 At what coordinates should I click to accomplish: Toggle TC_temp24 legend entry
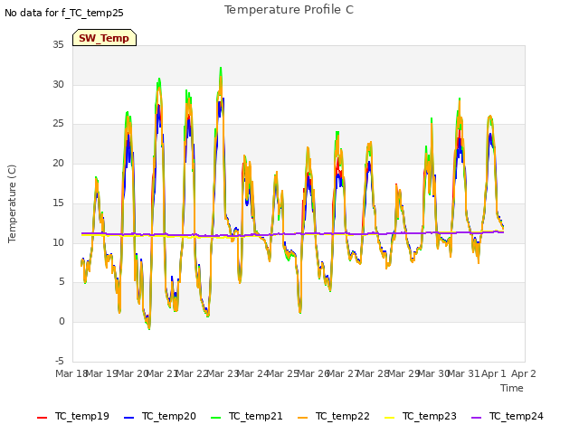coord(508,417)
